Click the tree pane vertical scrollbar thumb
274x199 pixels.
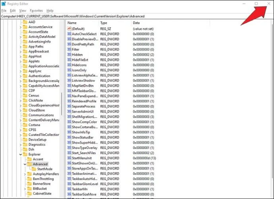(x=62, y=104)
